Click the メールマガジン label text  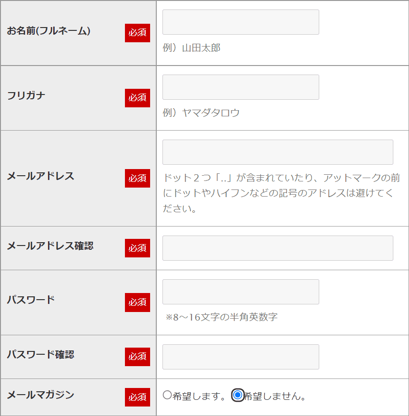pyautogui.click(x=40, y=395)
